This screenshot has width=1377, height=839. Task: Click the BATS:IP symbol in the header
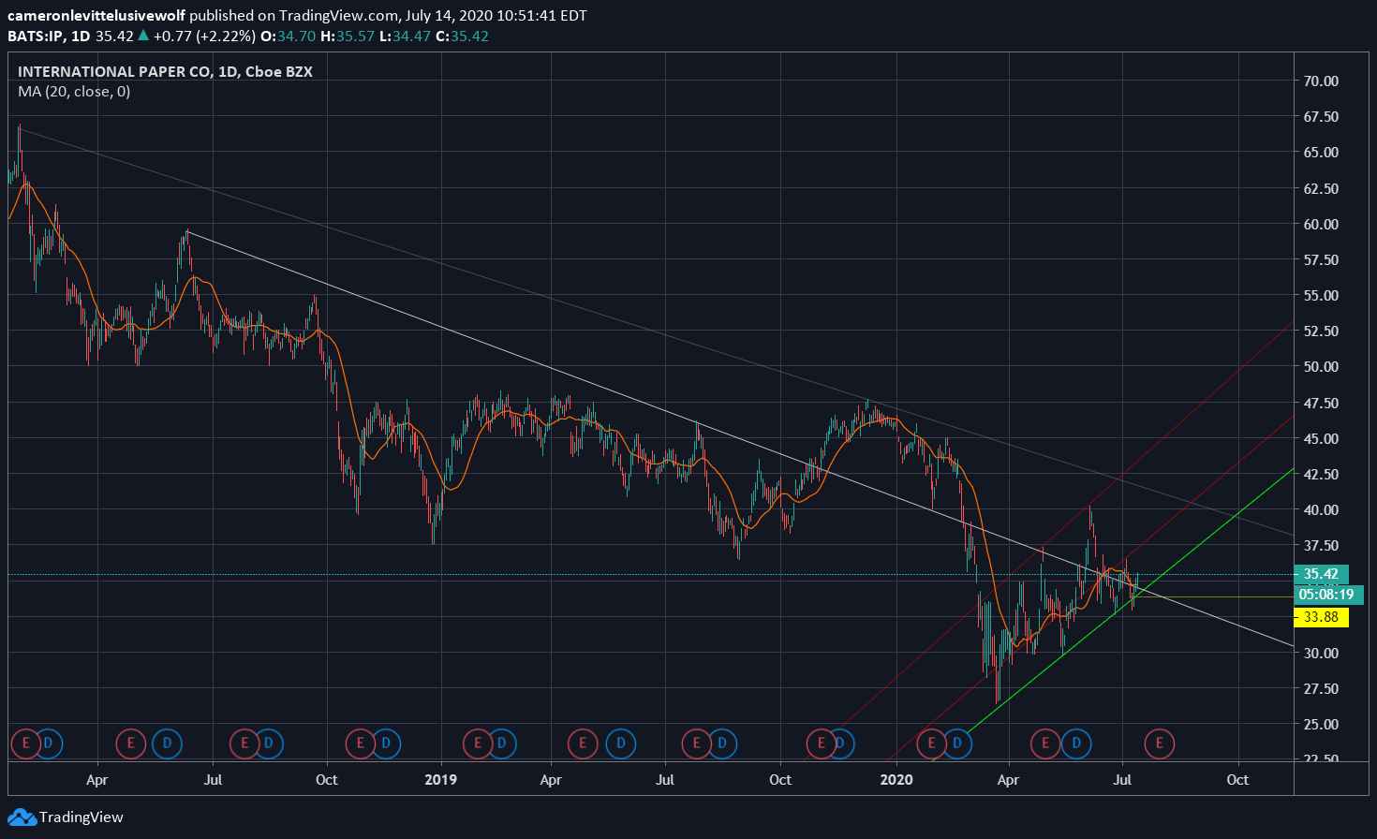(34, 37)
